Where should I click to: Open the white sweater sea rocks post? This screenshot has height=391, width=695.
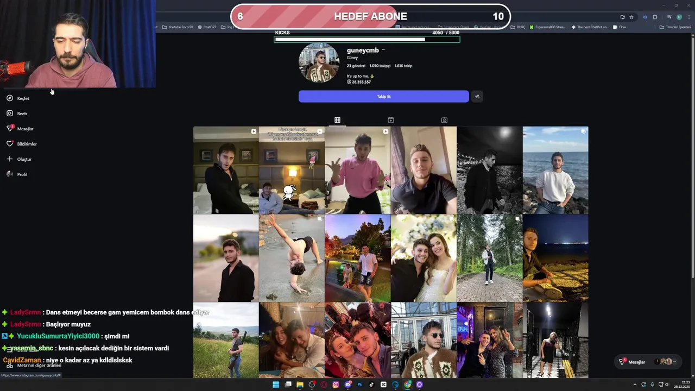click(555, 170)
